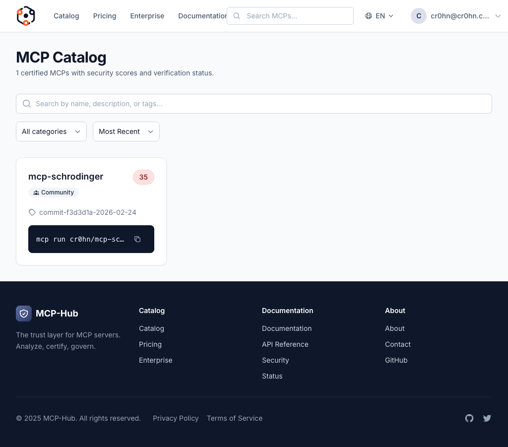Open the All categories dropdown
Viewport: 508px width, 447px height.
(51, 131)
